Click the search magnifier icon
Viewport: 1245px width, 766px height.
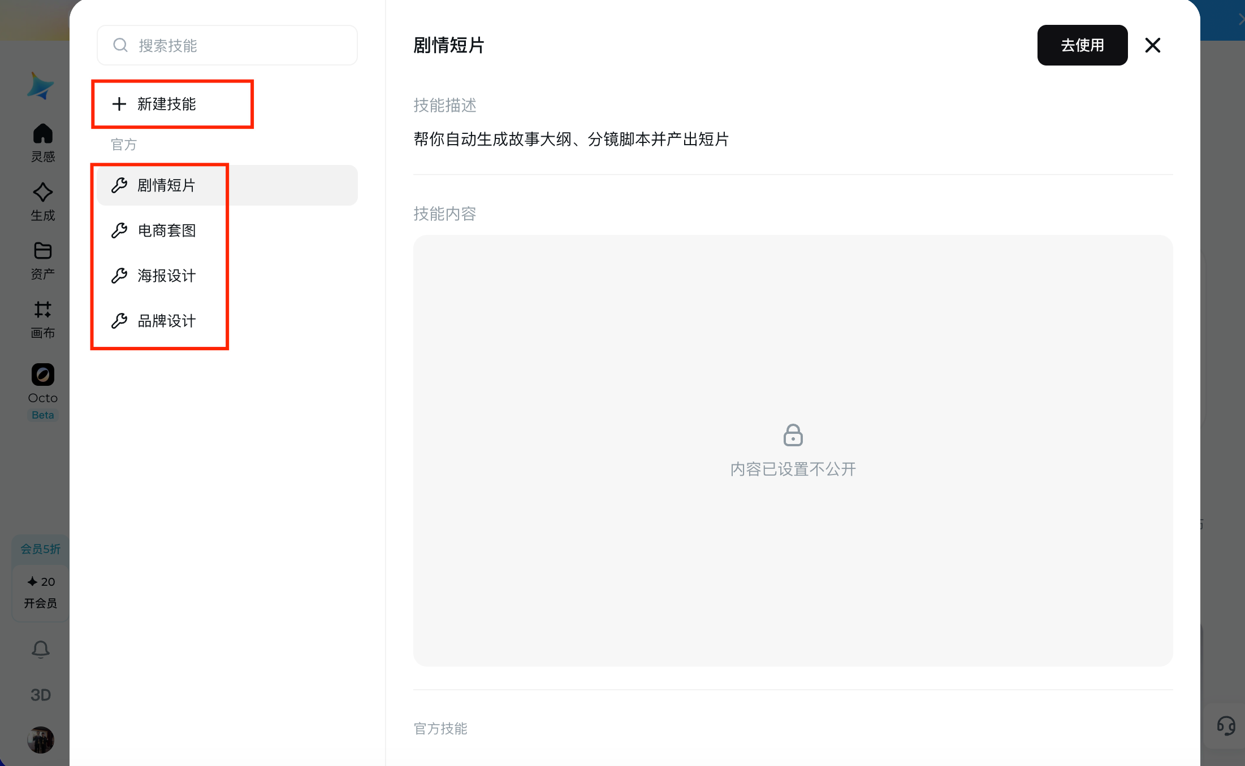[120, 45]
